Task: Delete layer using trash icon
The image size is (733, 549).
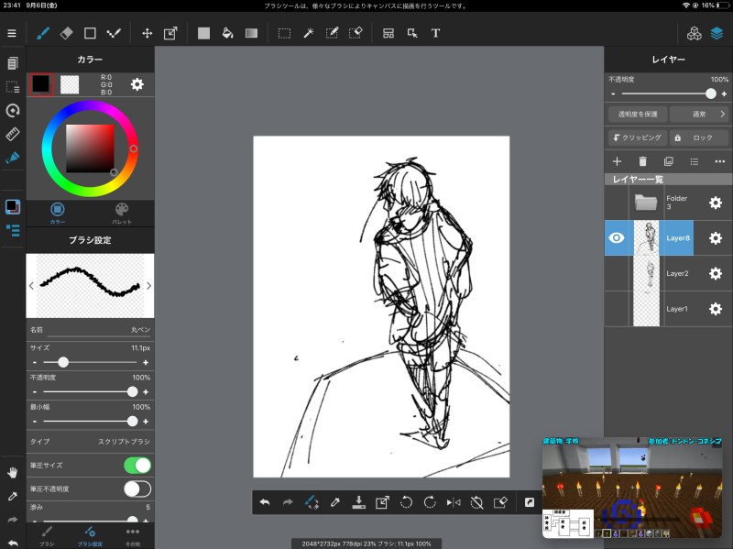Action: pyautogui.click(x=642, y=161)
